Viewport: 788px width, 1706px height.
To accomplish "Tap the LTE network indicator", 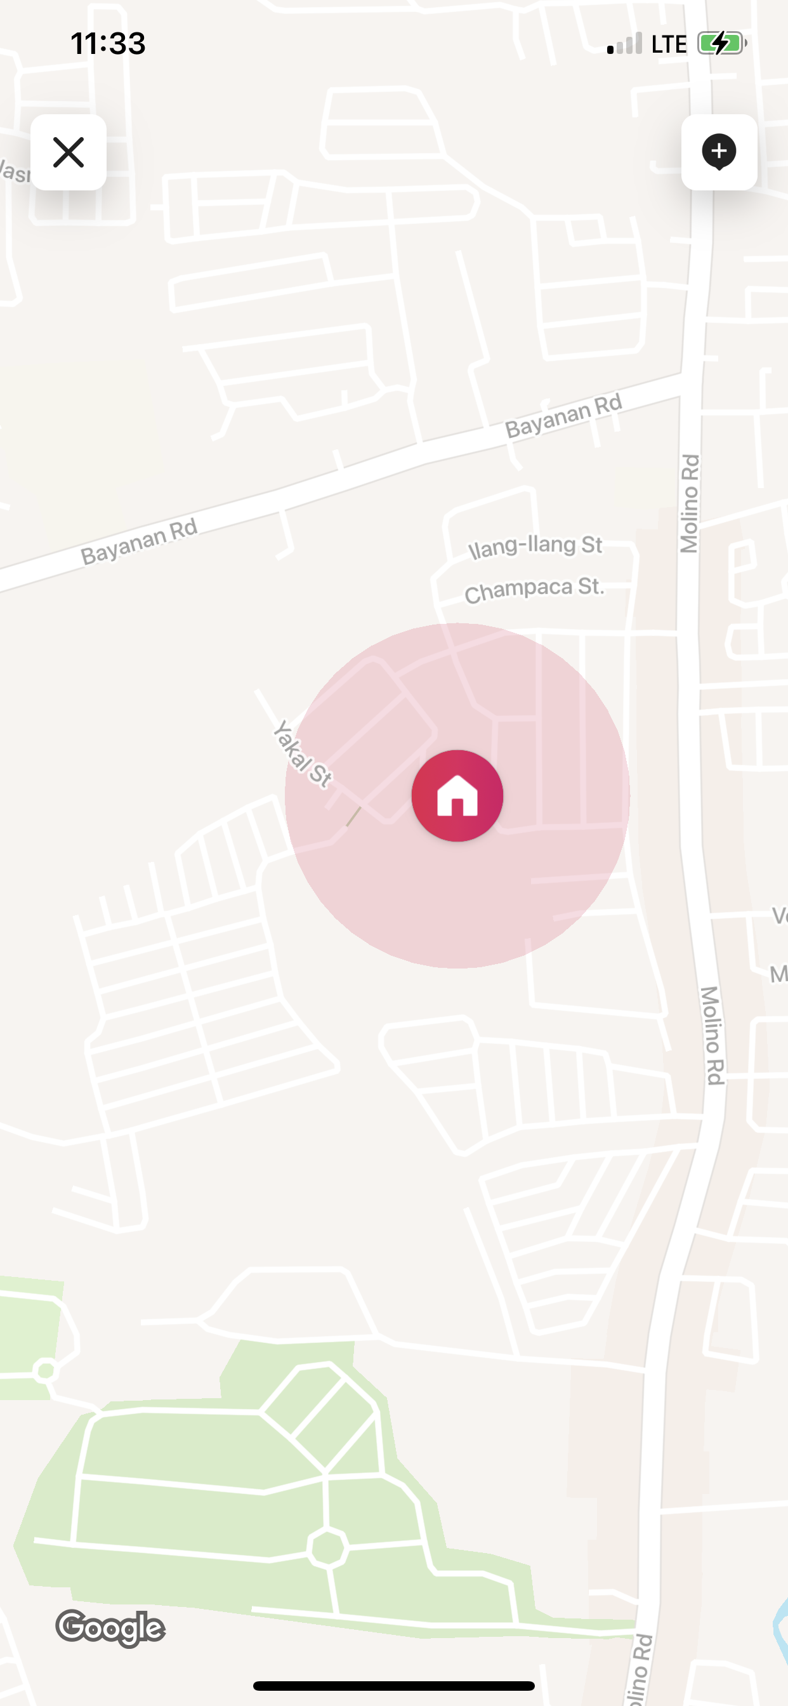I will coord(669,44).
